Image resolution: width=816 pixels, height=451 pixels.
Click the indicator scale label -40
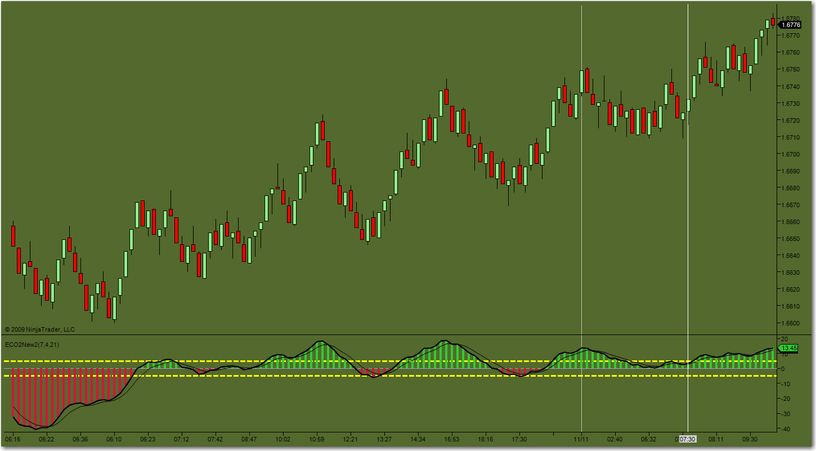(x=786, y=429)
